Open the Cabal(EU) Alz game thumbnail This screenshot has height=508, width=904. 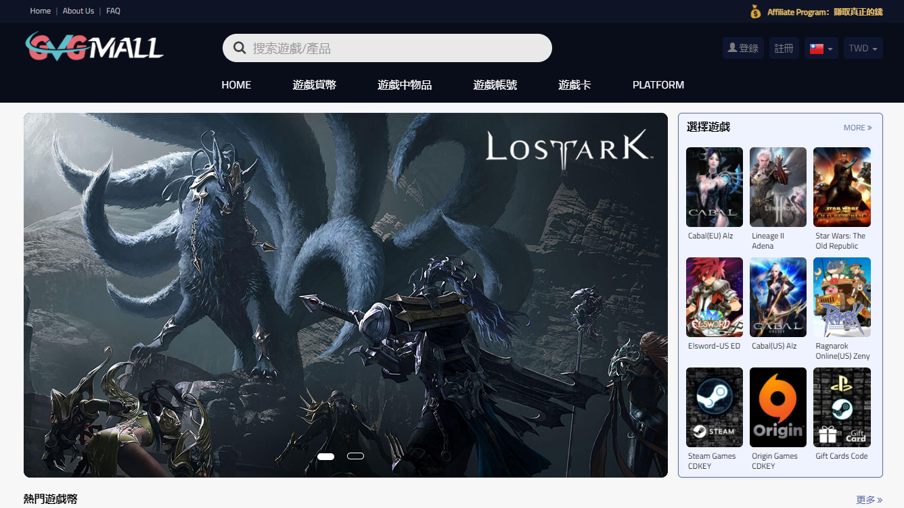[715, 187]
